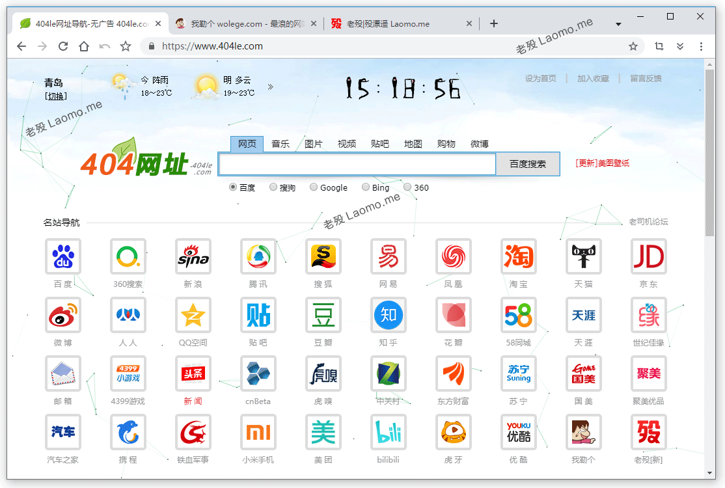Open the Youku (优酷) site icon
The width and height of the screenshot is (725, 488).
point(518,433)
